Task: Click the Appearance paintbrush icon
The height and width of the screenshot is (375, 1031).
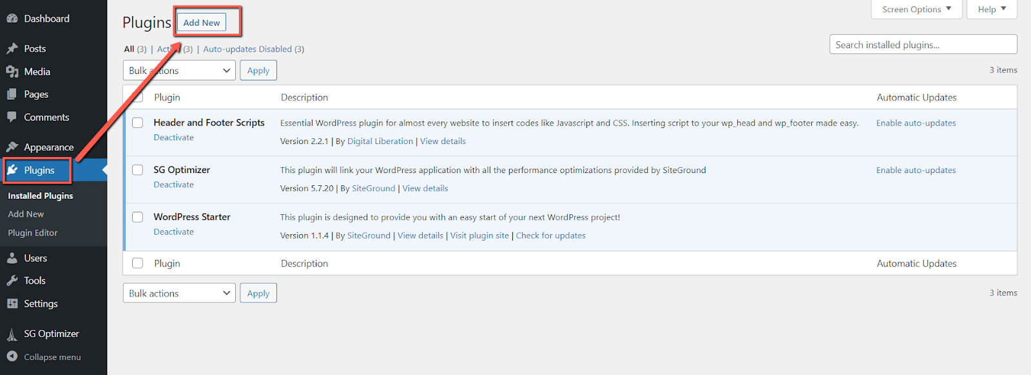Action: pos(12,147)
